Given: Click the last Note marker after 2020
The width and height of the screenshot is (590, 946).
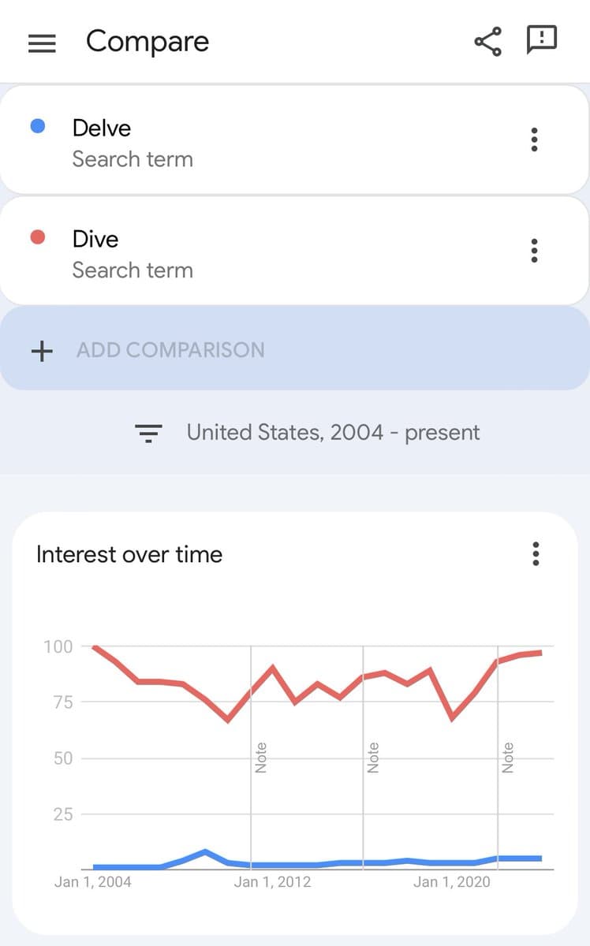Looking at the screenshot, I should (x=508, y=758).
